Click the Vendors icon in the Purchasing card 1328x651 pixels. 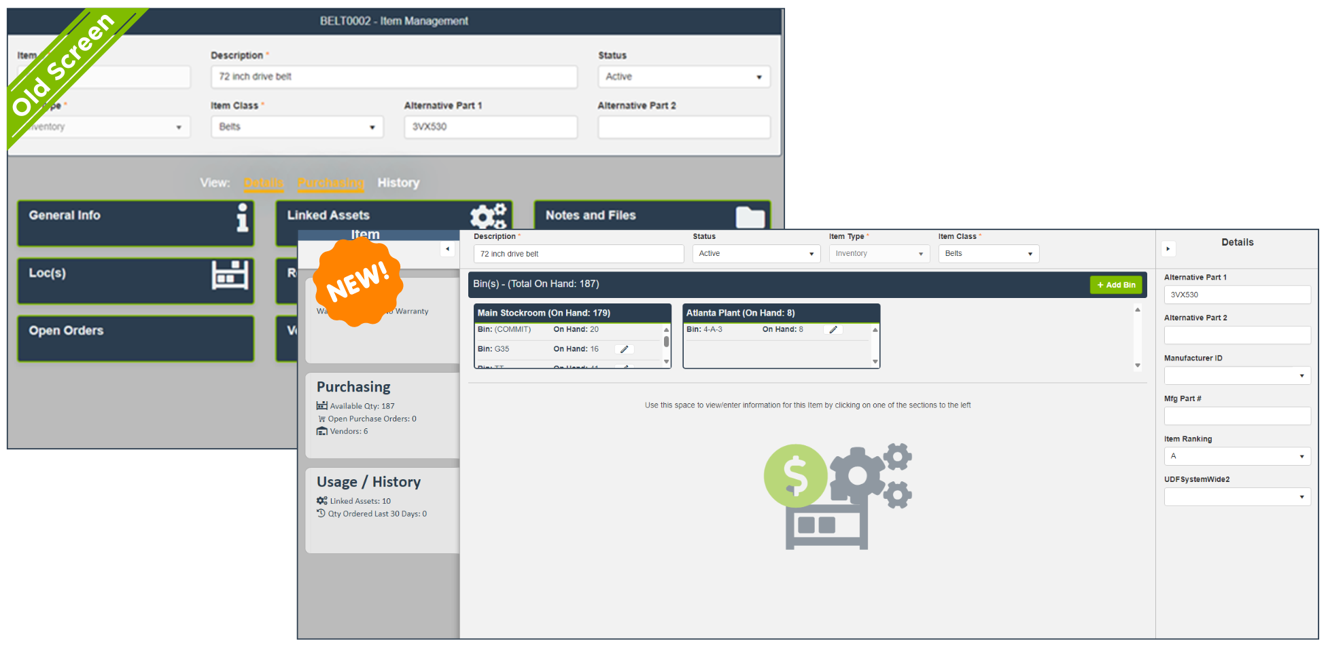pos(321,431)
